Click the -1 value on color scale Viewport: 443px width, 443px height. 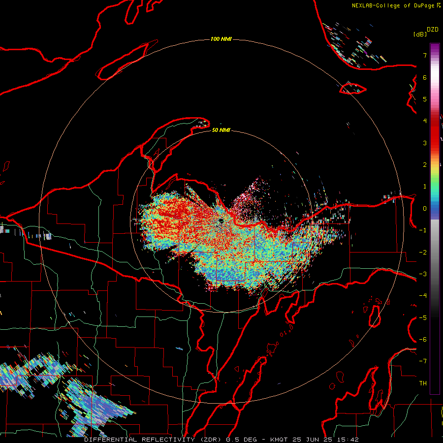pyautogui.click(x=423, y=230)
